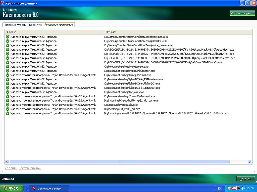Click green status icon for uTorrent.exe row

click(x=8, y=96)
